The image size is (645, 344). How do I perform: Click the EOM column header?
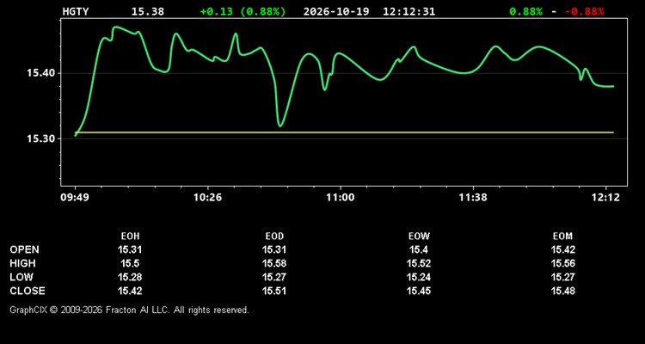click(x=562, y=236)
